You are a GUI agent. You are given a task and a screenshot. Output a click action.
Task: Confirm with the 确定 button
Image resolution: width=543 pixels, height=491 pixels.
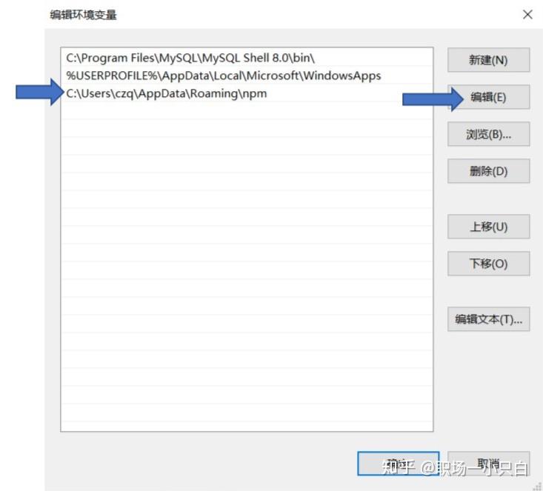pyautogui.click(x=399, y=464)
